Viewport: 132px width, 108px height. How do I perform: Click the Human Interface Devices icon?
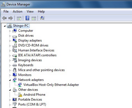tap(15, 50)
